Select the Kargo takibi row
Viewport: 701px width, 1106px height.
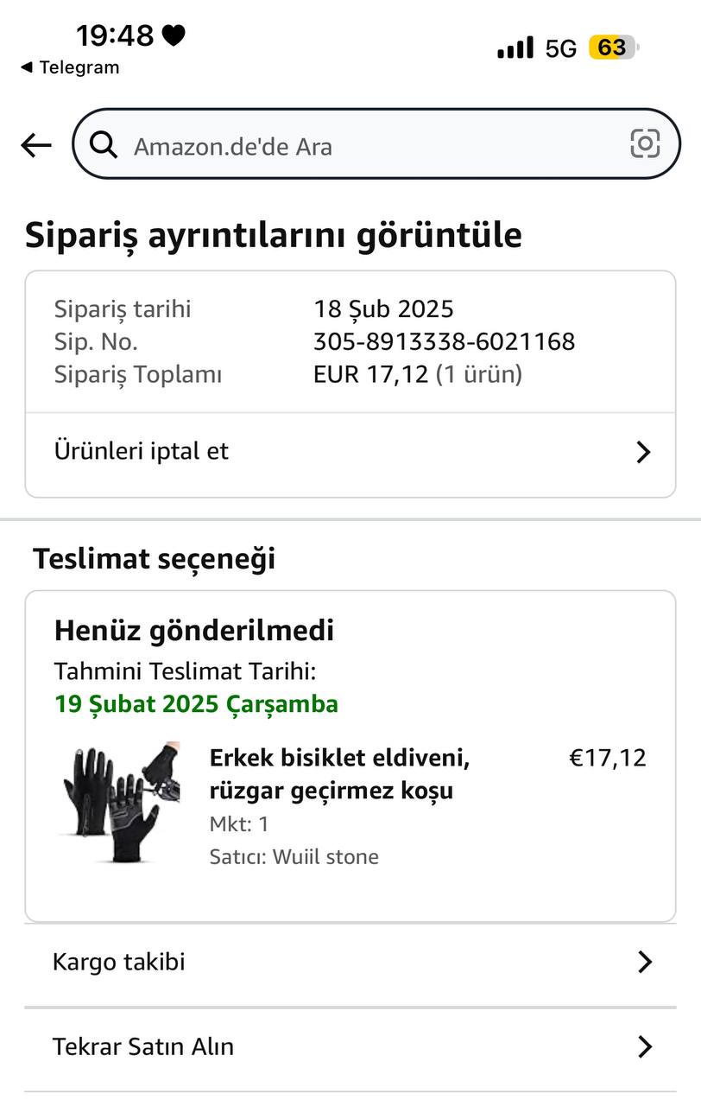click(x=119, y=963)
